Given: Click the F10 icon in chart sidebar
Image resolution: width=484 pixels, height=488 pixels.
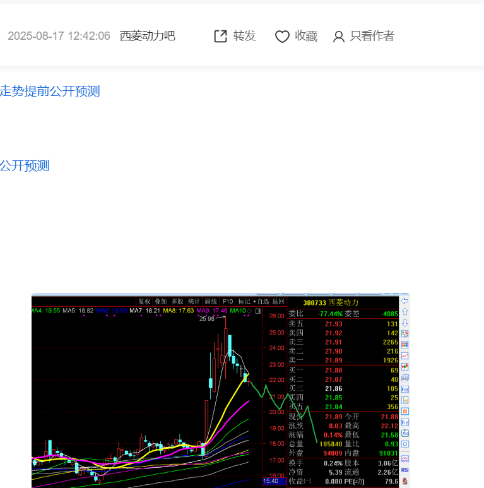Looking at the screenshot, I should tap(404, 389).
